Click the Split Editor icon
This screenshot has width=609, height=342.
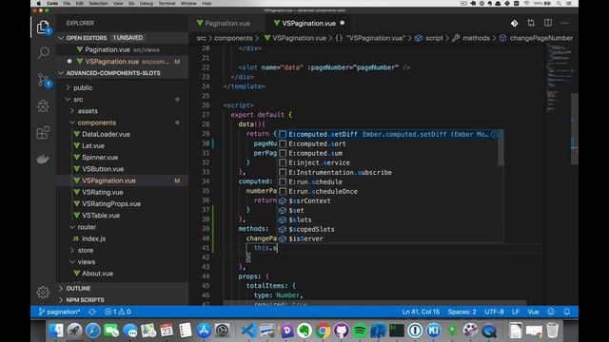click(x=548, y=23)
